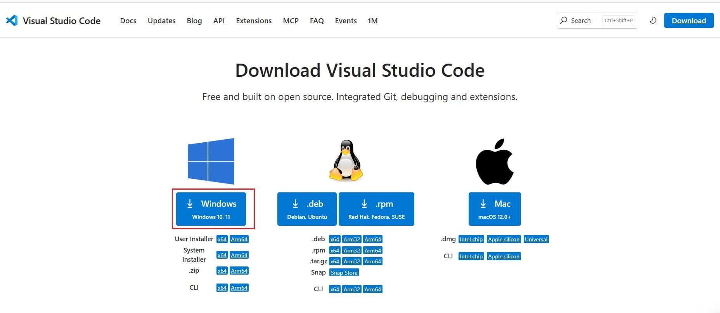
Task: Download the Mac macOS 12.0+ build
Action: click(495, 209)
